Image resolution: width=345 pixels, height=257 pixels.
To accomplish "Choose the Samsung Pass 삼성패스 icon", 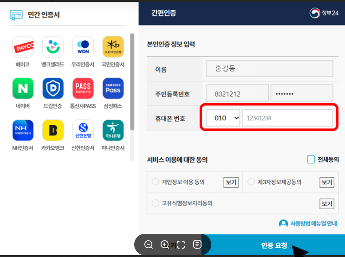I will click(x=113, y=89).
